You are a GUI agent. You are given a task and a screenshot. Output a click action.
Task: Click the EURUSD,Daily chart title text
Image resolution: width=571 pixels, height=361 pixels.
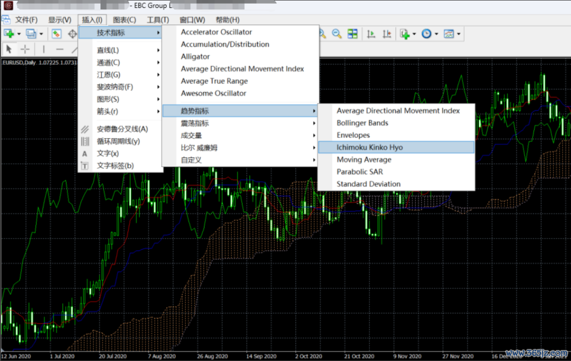(19, 62)
